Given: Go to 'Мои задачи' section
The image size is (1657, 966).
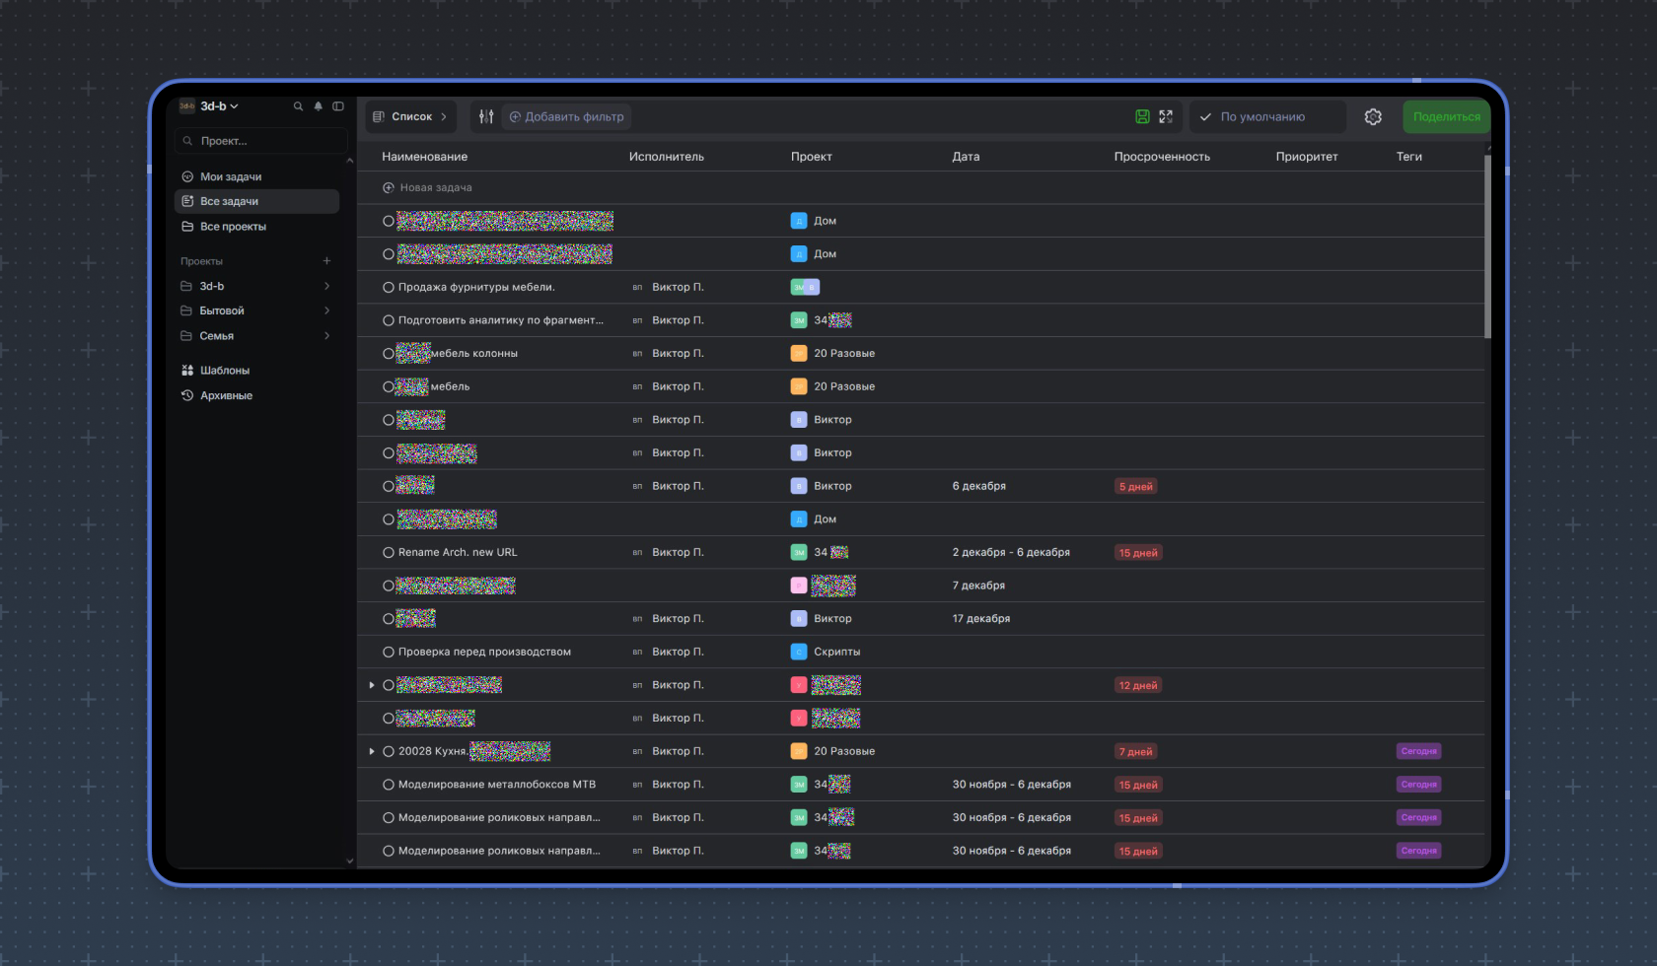Looking at the screenshot, I should pos(231,176).
